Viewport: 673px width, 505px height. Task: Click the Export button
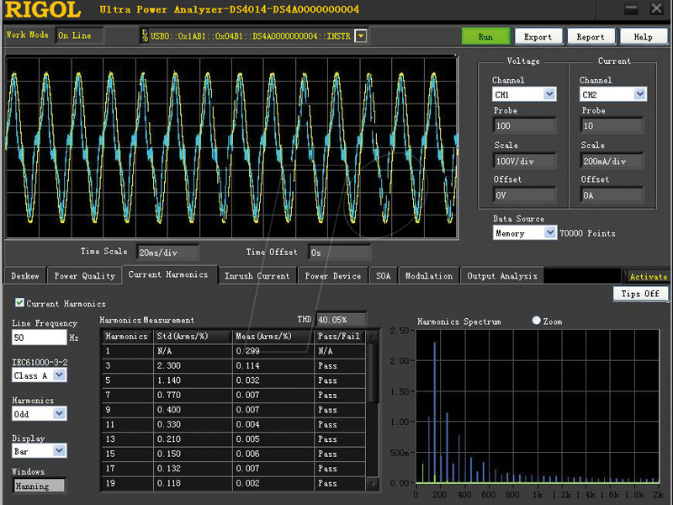538,37
